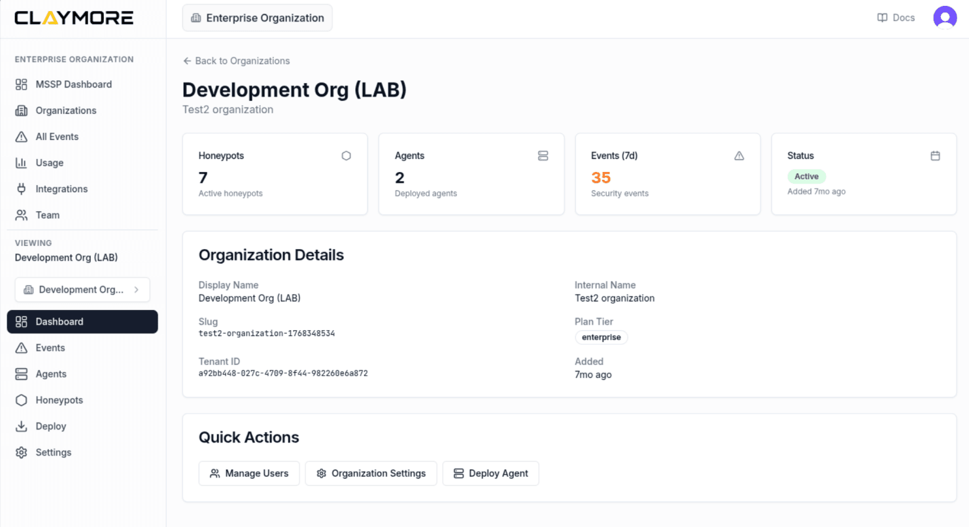This screenshot has width=969, height=527.
Task: Click the warning icon on Events (7d) card
Action: 739,156
